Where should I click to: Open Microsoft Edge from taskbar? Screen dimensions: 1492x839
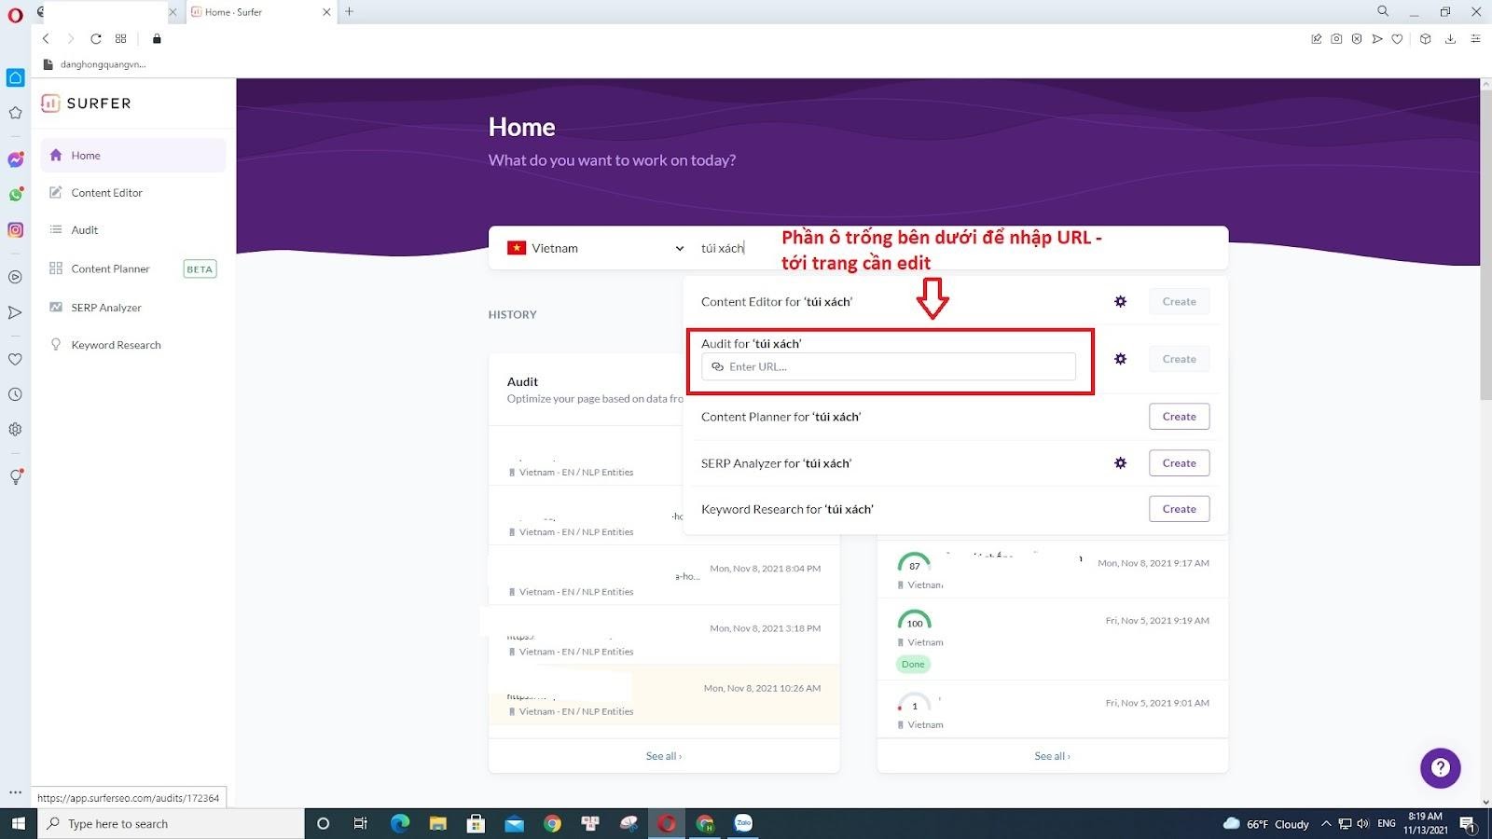[x=400, y=823]
